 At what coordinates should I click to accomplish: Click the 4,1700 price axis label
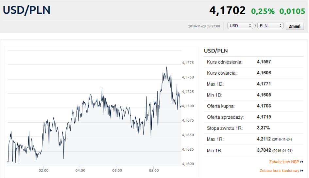188,106
